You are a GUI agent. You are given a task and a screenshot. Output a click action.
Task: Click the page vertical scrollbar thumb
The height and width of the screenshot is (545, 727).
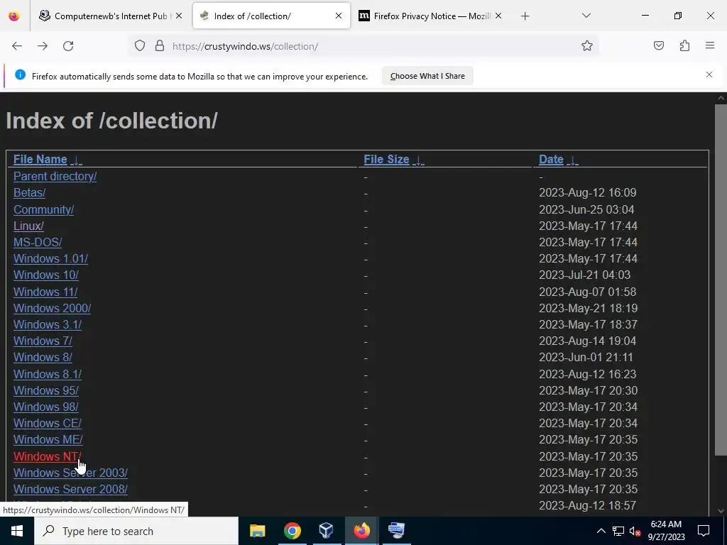pyautogui.click(x=721, y=280)
